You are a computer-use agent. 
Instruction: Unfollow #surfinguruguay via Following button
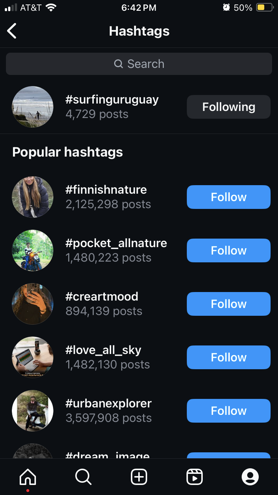tap(228, 107)
